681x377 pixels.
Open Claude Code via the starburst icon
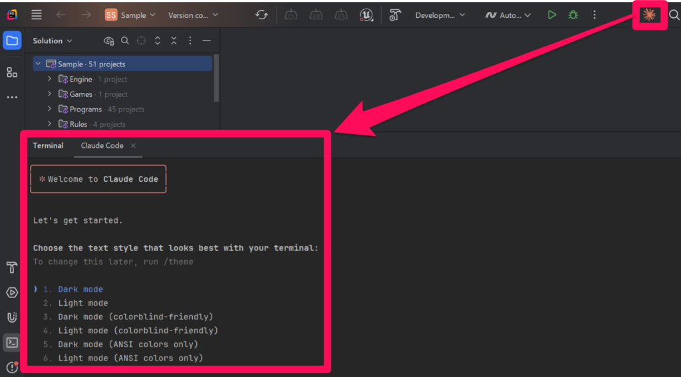[649, 15]
